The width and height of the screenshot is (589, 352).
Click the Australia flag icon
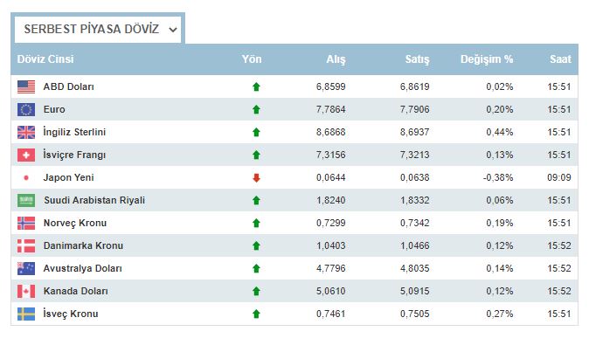click(26, 268)
